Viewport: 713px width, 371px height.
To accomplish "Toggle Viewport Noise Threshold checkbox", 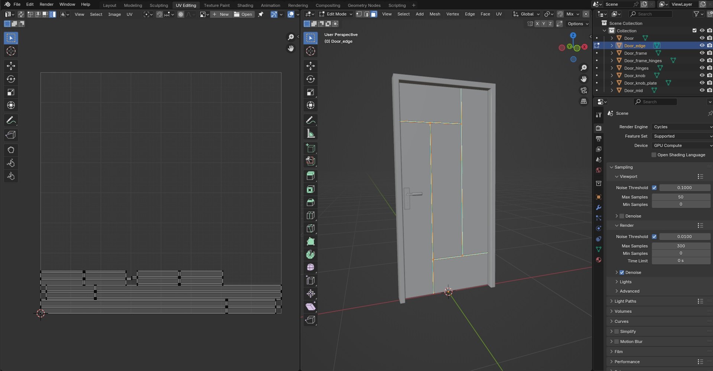I will [x=654, y=188].
